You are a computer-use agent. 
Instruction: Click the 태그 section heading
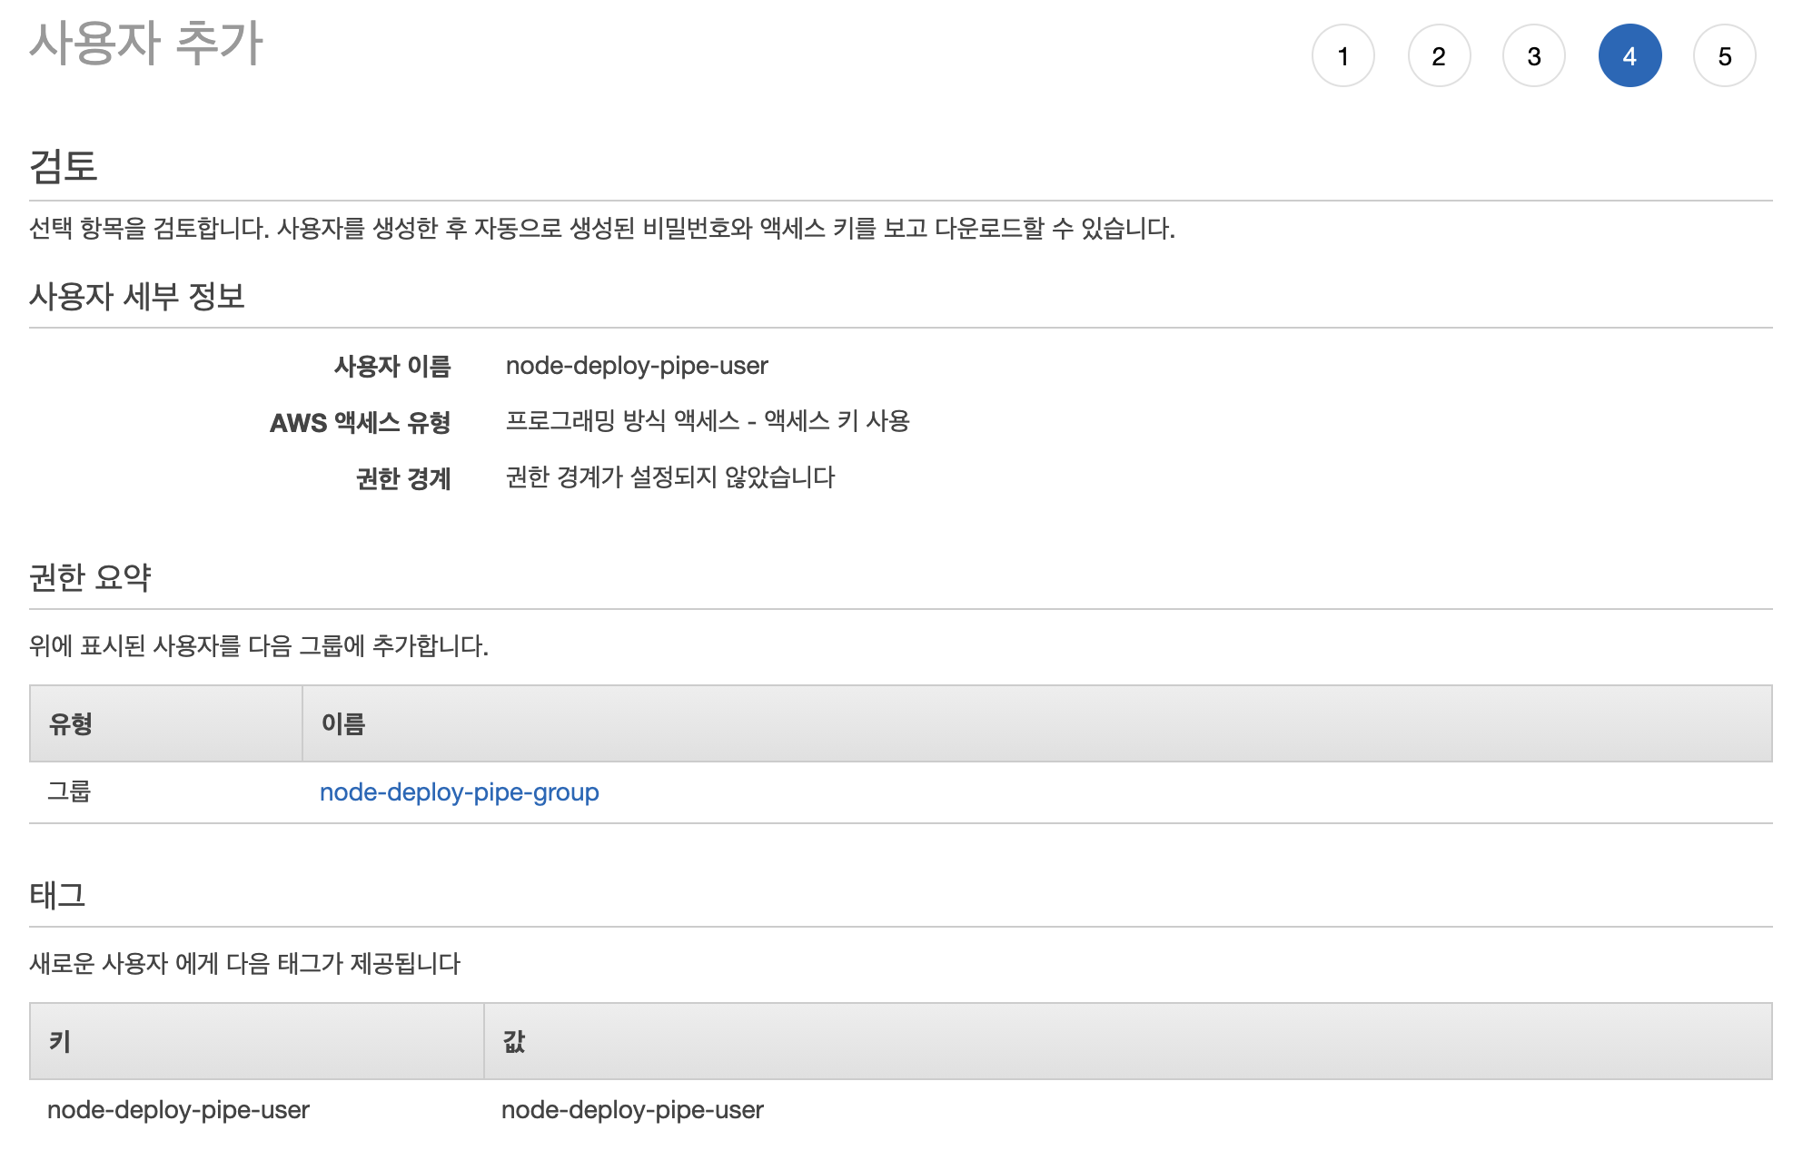(x=57, y=895)
